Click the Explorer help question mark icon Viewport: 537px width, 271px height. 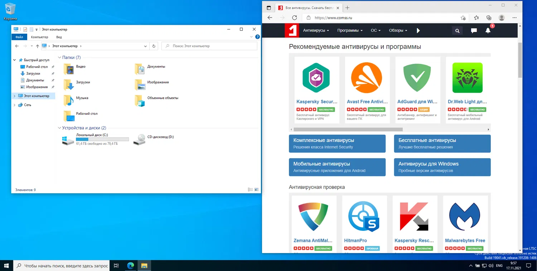coord(257,37)
